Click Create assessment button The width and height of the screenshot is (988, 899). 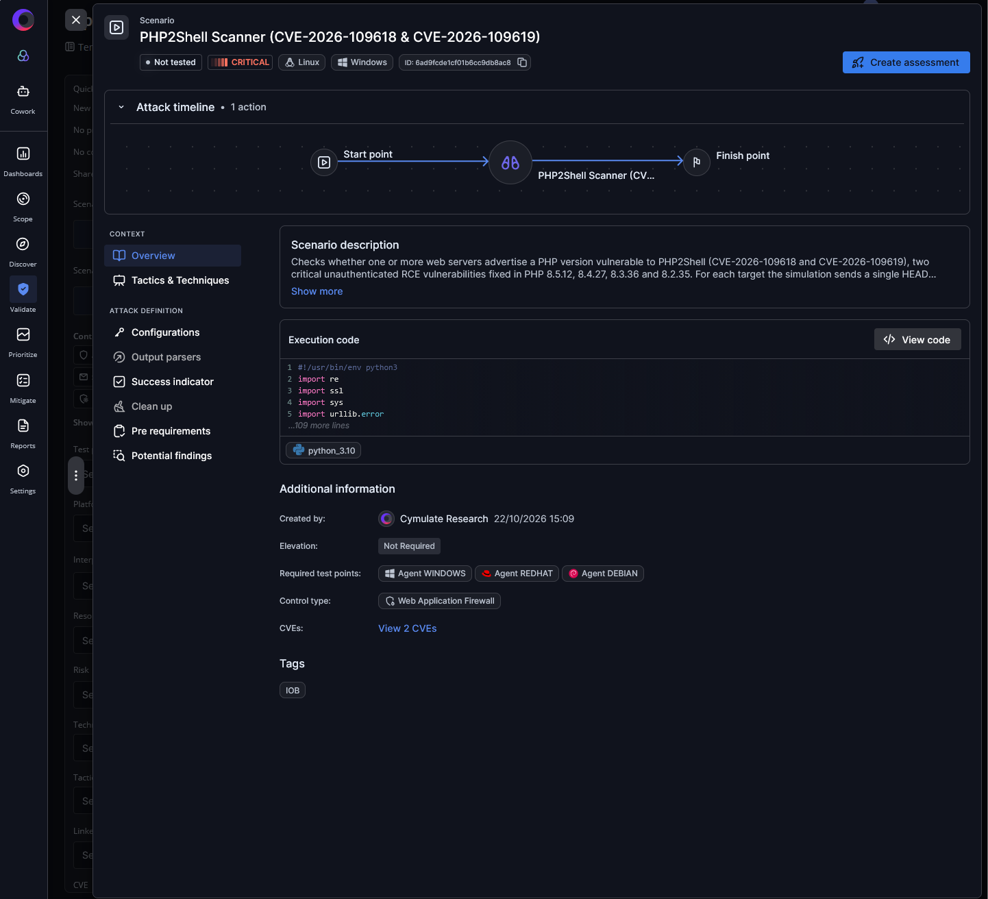906,62
